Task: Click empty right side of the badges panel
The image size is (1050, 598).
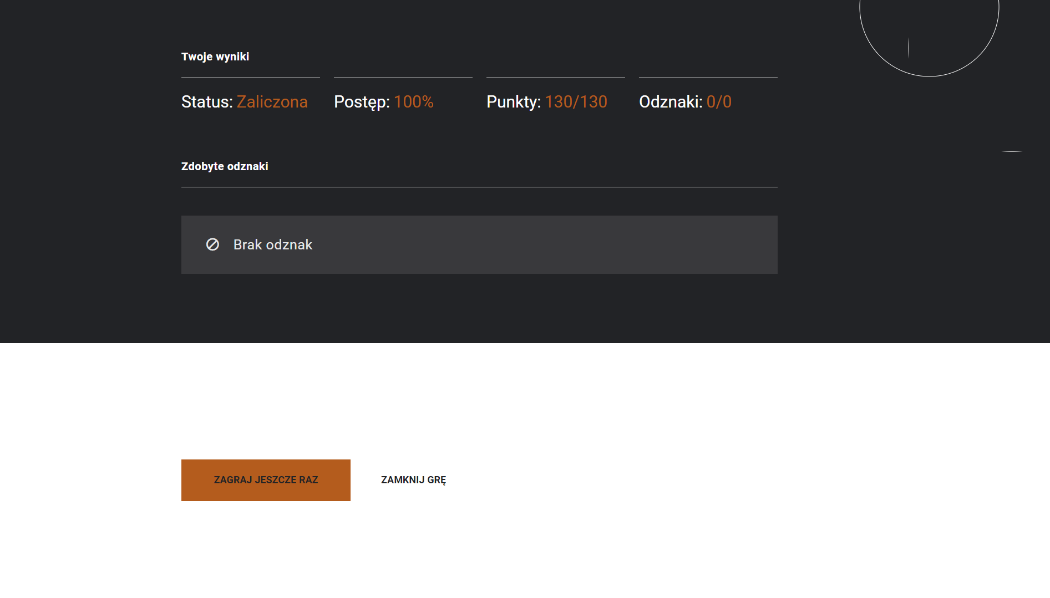Action: (610, 244)
